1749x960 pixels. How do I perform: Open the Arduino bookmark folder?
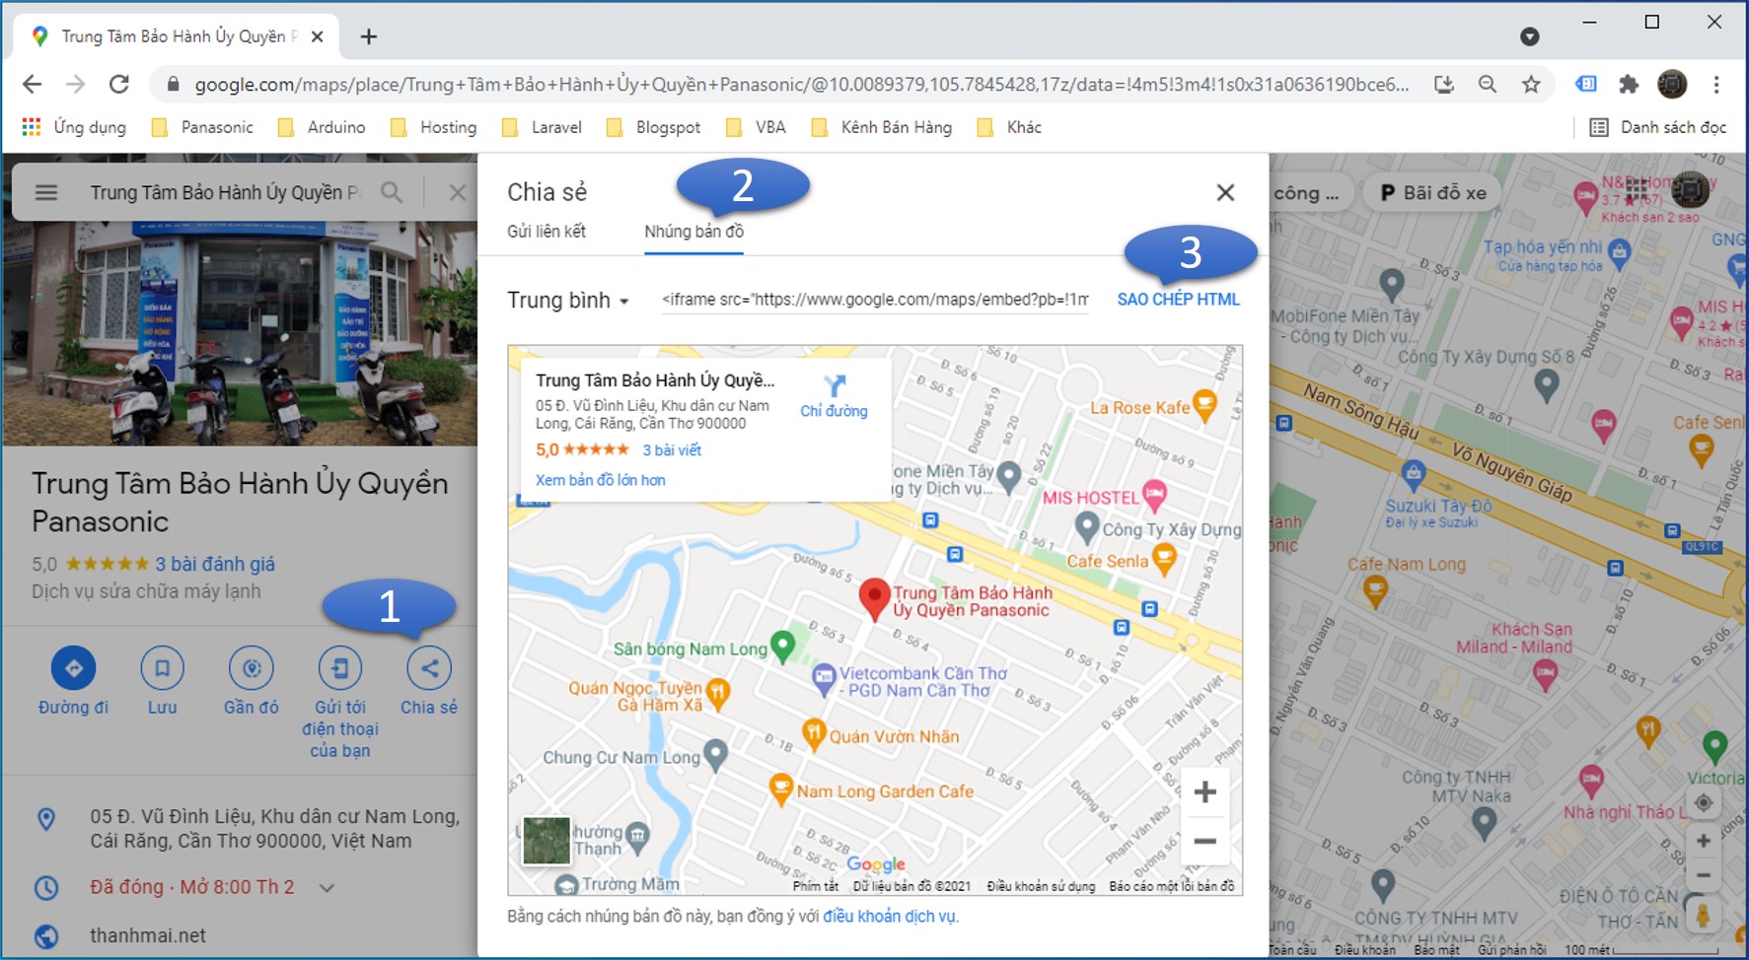323,127
